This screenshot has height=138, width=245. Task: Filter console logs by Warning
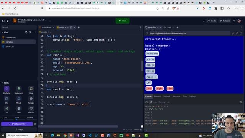coord(162,102)
